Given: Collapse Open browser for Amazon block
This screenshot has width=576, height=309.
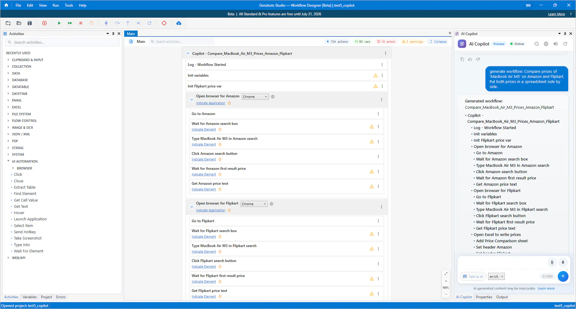Looking at the screenshot, I should tap(192, 100).
